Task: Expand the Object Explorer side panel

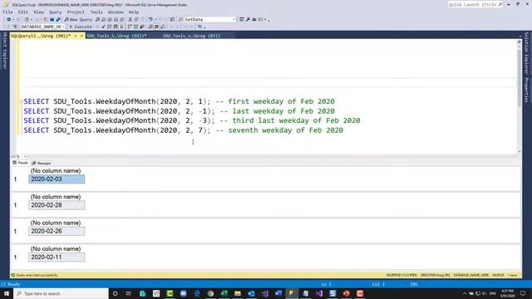Action: click(x=5, y=51)
